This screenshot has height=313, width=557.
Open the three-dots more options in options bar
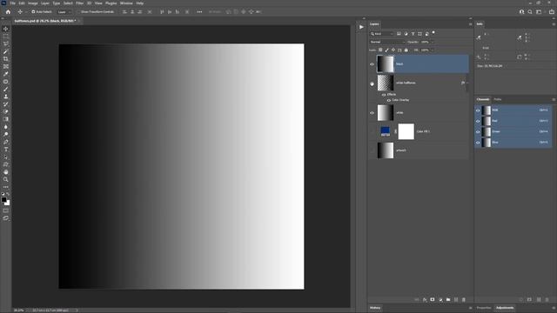tap(199, 11)
